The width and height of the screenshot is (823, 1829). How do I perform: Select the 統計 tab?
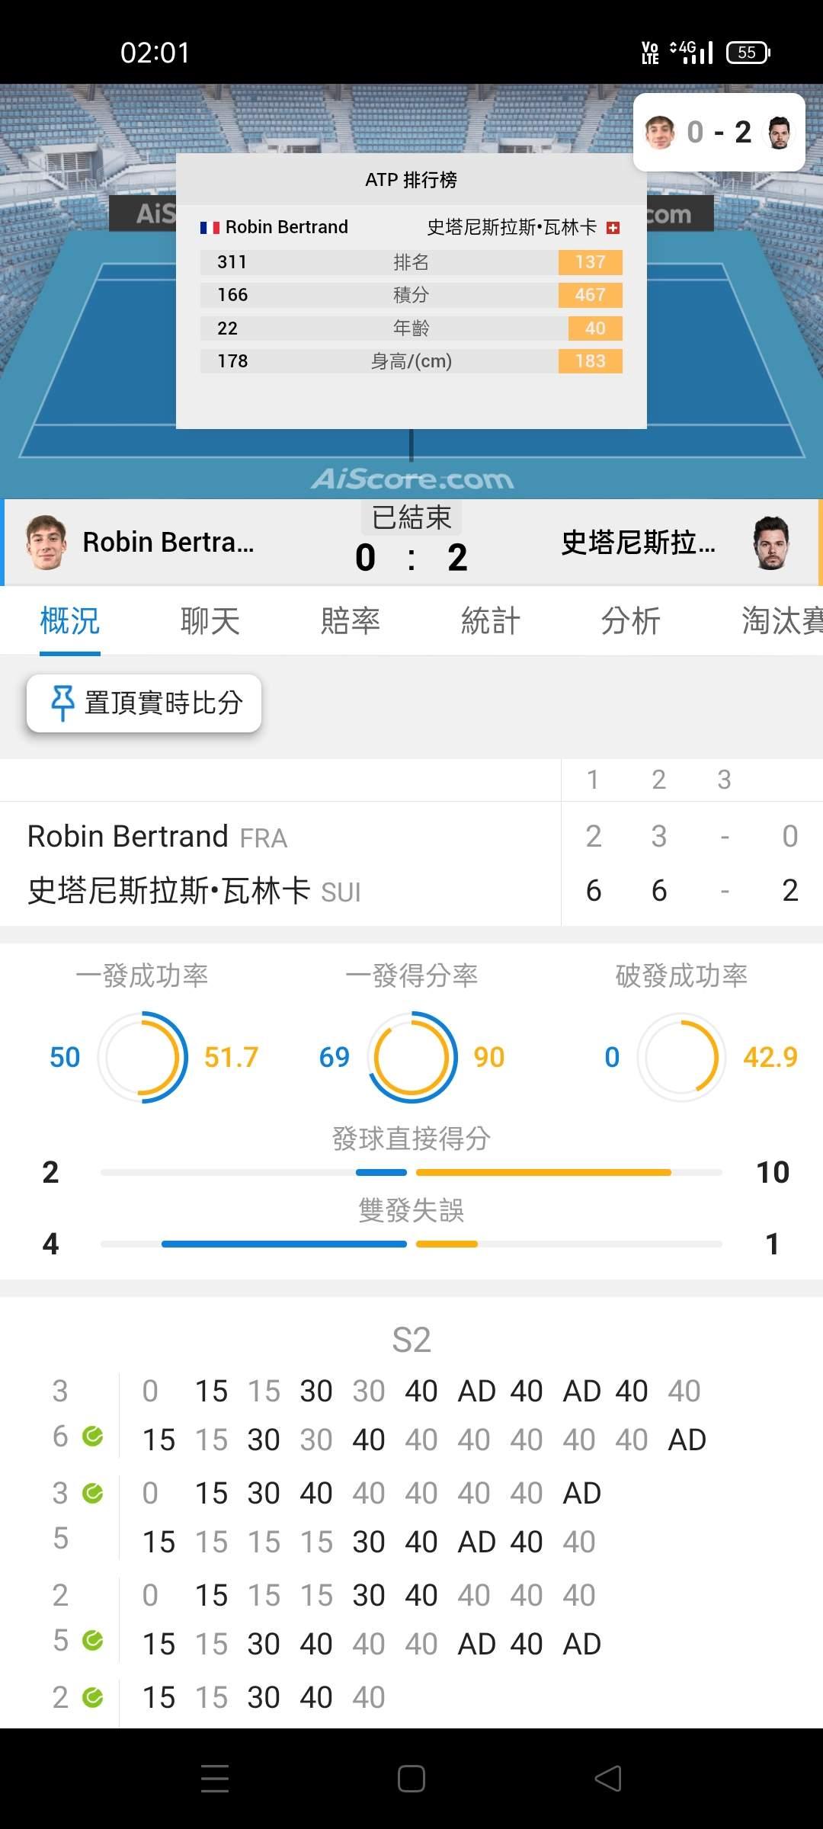[491, 621]
